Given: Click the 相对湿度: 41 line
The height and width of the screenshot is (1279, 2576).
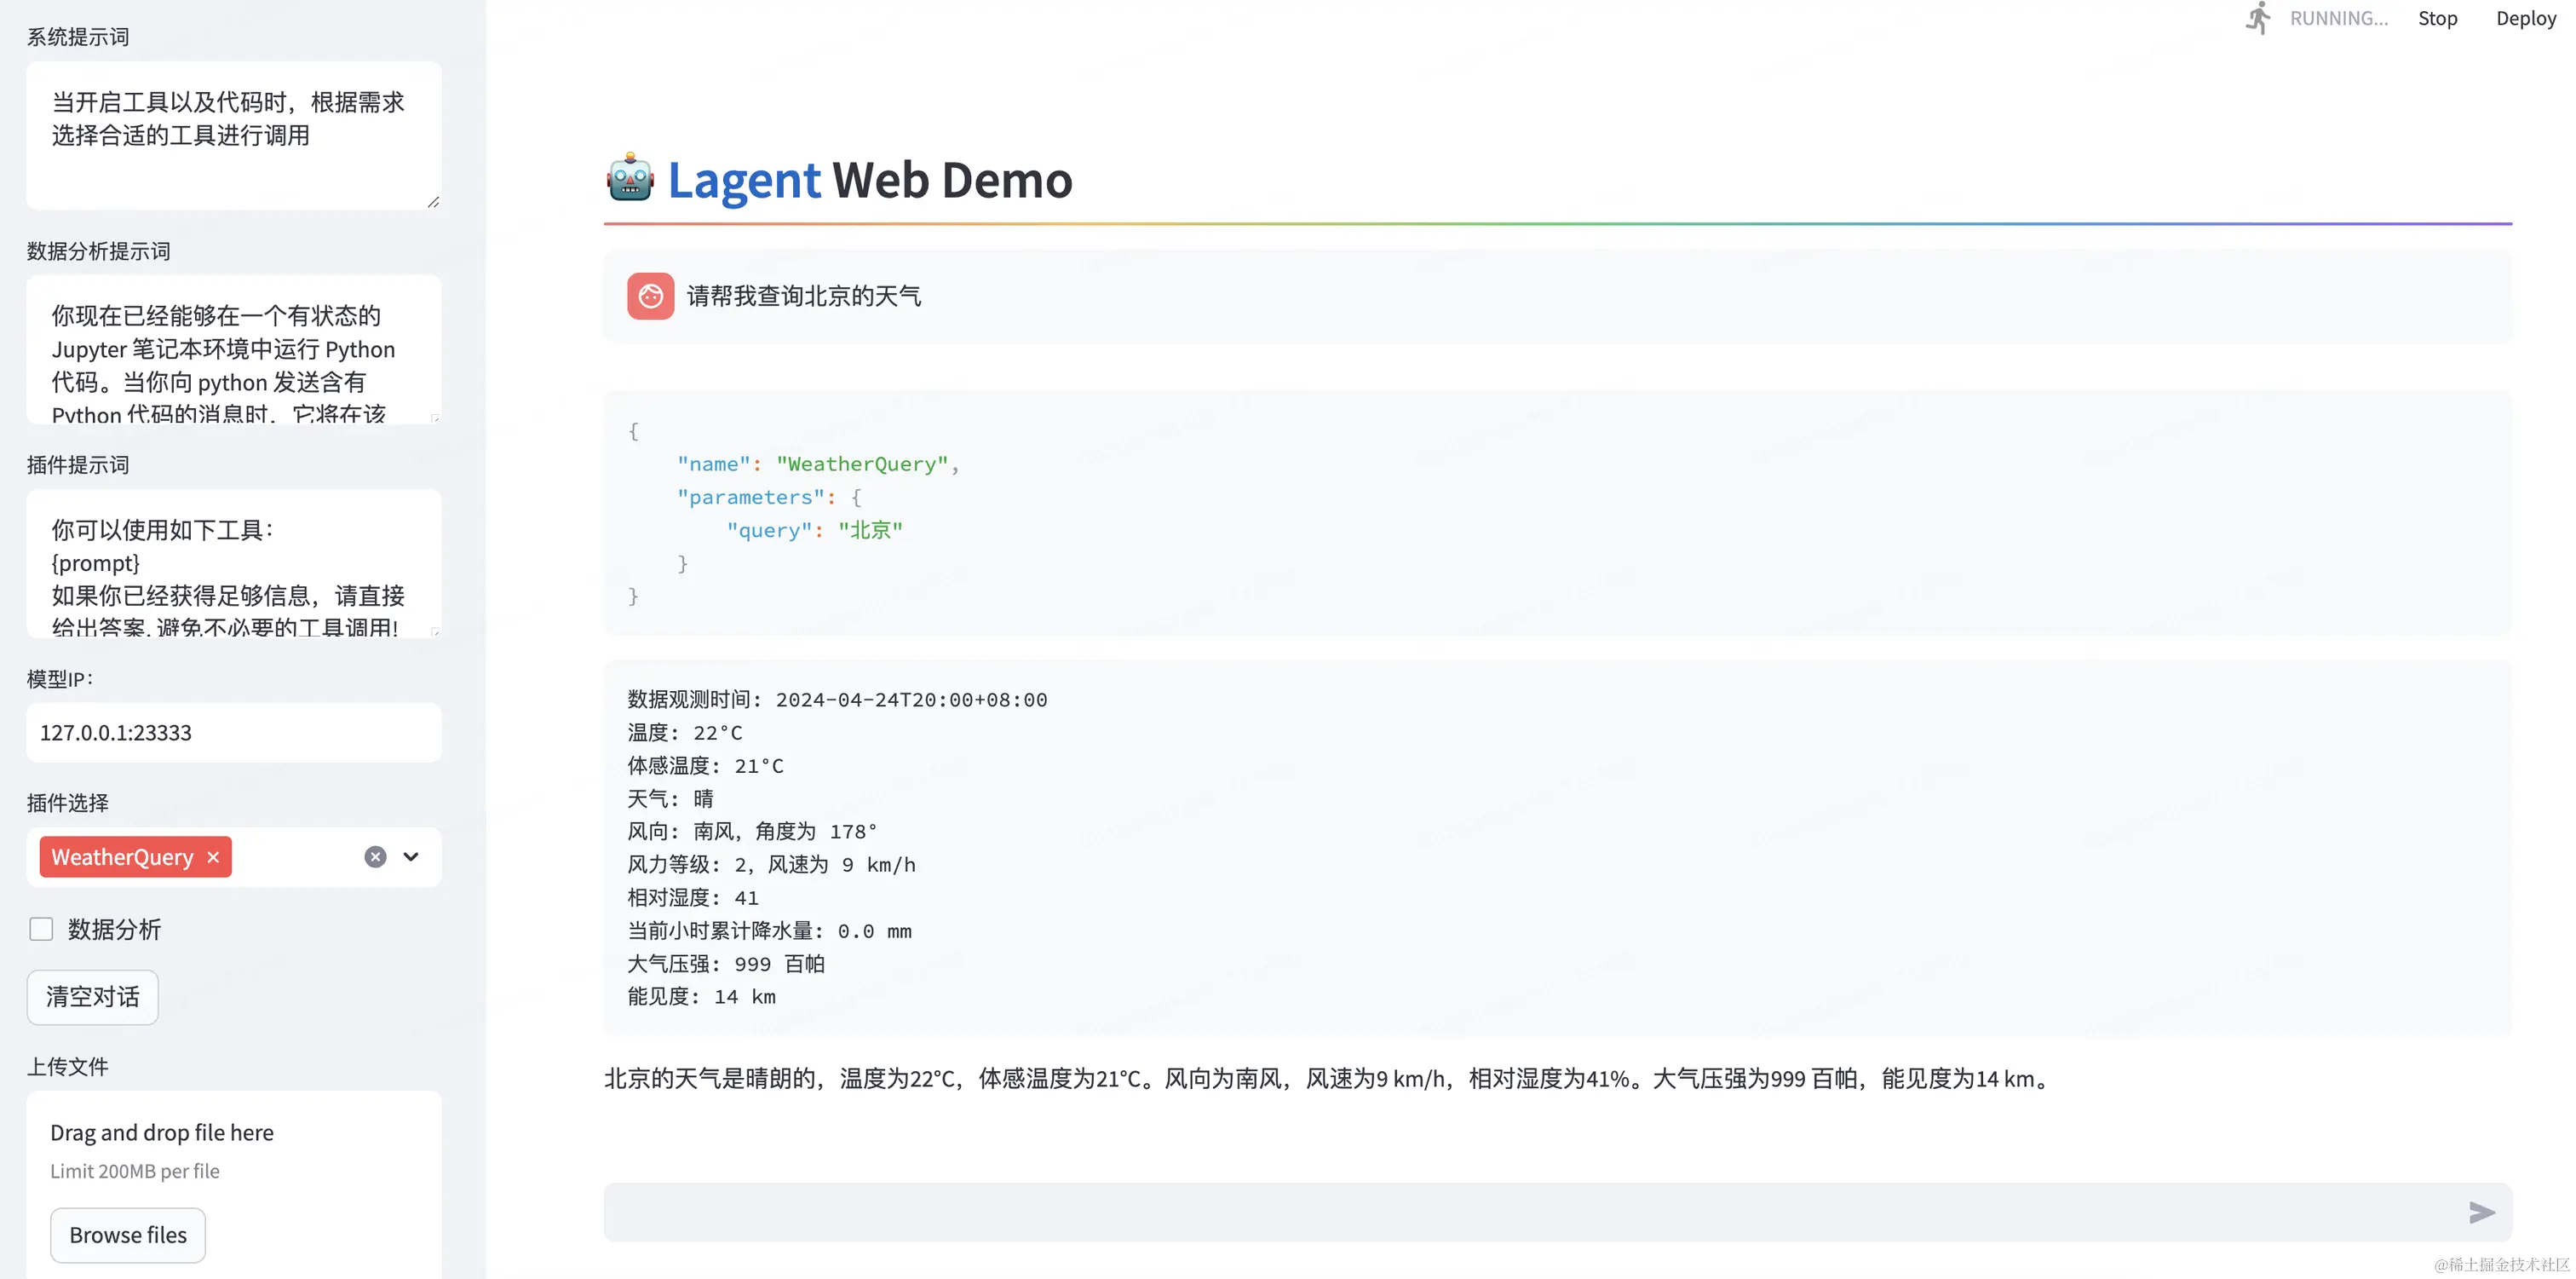Looking at the screenshot, I should 692,898.
